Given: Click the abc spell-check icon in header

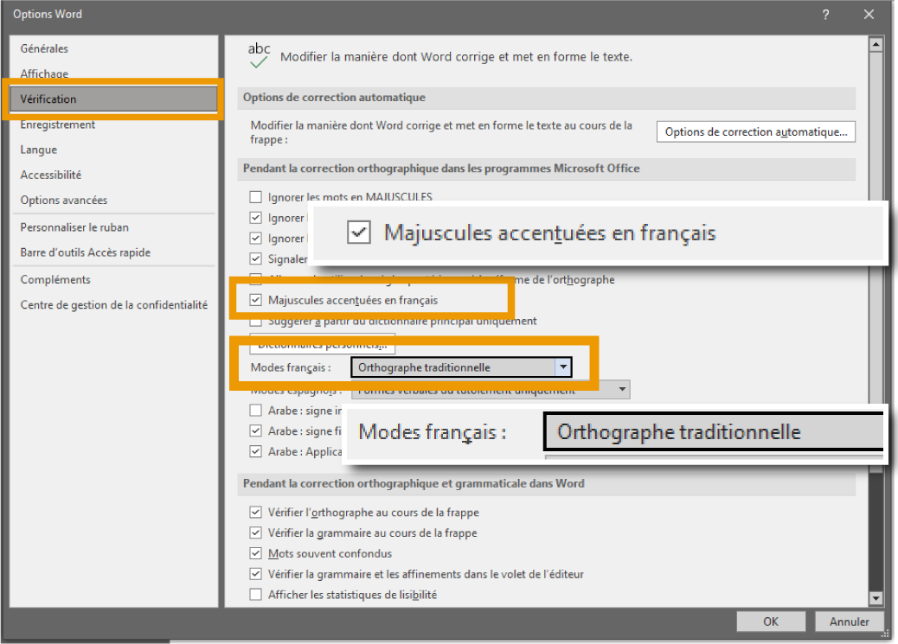Looking at the screenshot, I should click(259, 56).
